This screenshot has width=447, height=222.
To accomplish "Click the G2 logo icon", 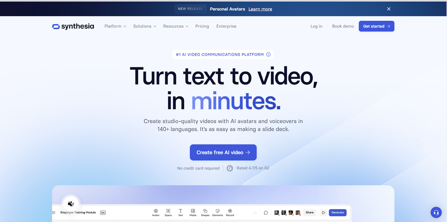I will pyautogui.click(x=230, y=168).
